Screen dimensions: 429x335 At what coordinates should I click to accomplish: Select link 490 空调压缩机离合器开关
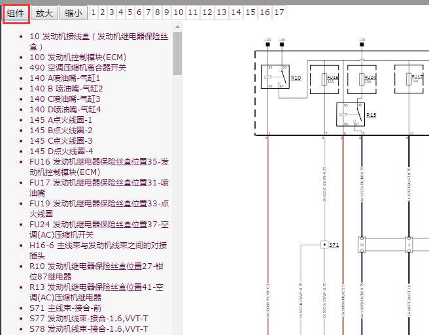[x=78, y=68]
